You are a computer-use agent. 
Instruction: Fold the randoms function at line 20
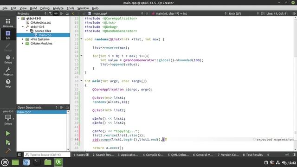click(82, 39)
